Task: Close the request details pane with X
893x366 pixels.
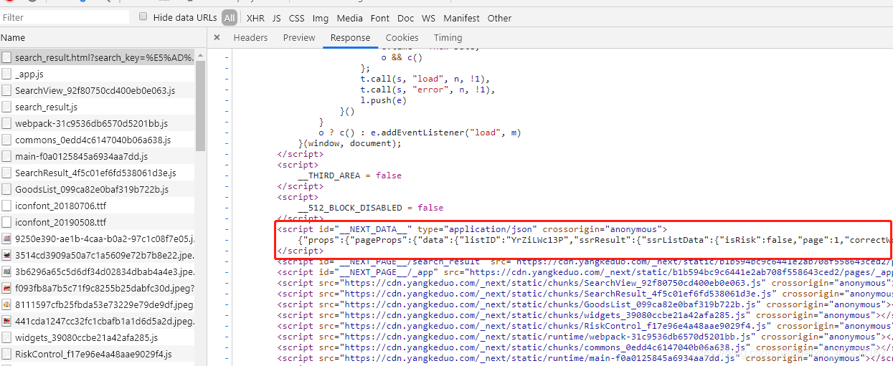Action: (x=217, y=37)
